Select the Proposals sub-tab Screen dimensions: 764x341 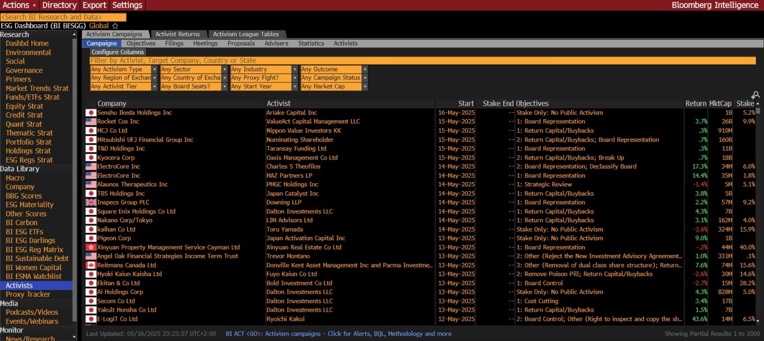coord(241,43)
